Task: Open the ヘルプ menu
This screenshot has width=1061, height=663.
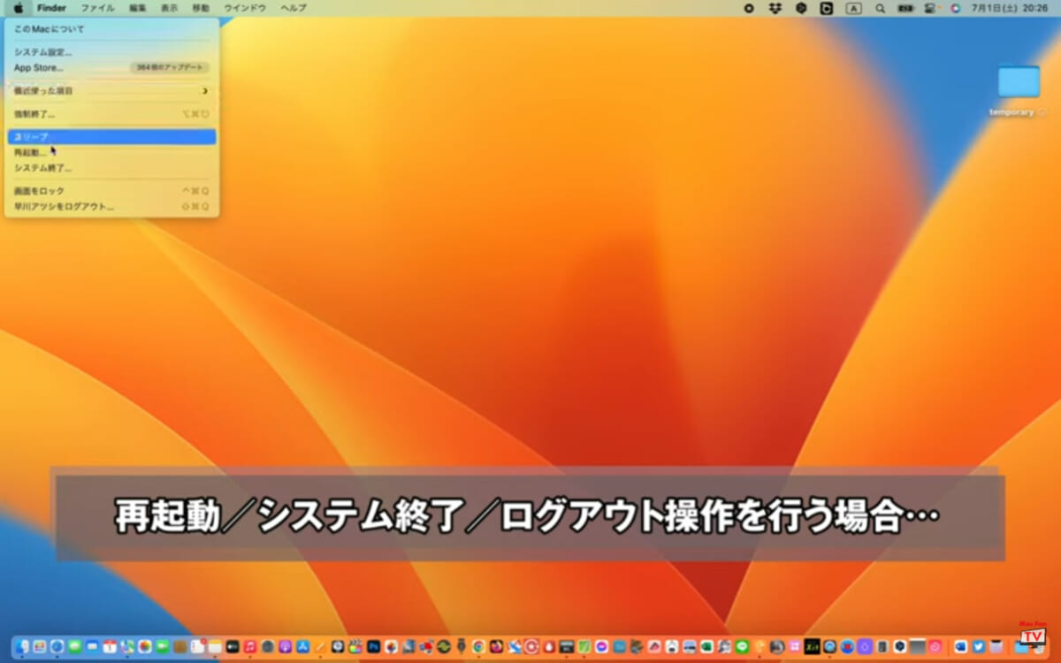Action: click(x=294, y=8)
